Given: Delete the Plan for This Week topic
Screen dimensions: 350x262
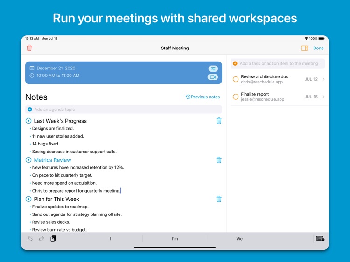Looking at the screenshot, I should (x=219, y=199).
